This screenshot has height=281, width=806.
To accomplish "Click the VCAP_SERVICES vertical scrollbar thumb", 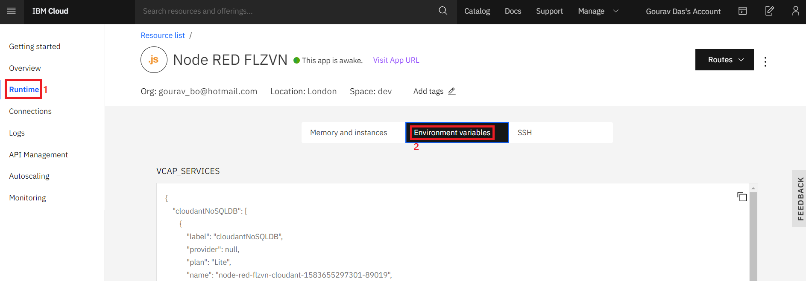I will pyautogui.click(x=753, y=237).
